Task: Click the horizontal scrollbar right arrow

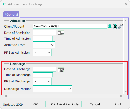Action: (121, 96)
